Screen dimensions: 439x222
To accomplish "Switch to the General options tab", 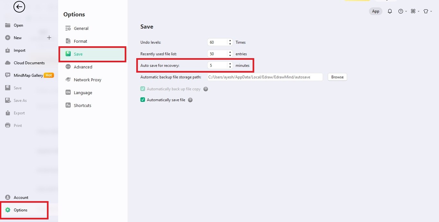I will point(81,28).
